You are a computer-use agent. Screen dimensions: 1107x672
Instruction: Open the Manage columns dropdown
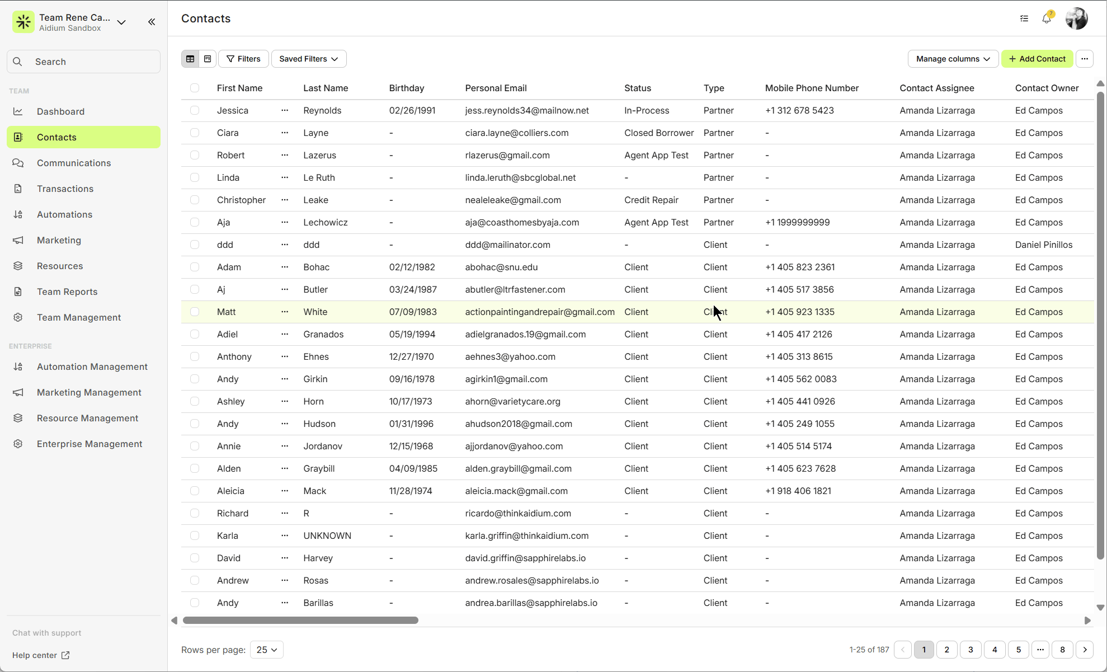point(953,59)
